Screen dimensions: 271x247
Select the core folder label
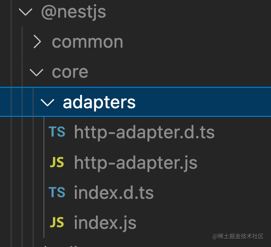(x=70, y=72)
